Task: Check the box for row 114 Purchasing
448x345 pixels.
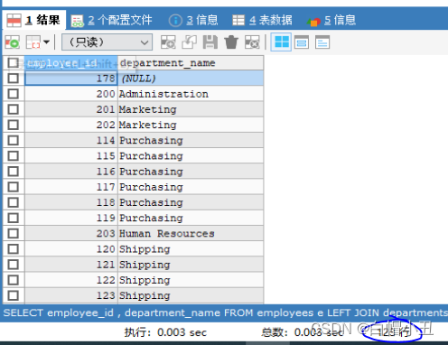Action: pyautogui.click(x=13, y=140)
